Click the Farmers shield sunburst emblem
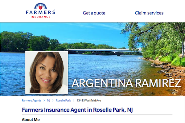 coord(40,6)
